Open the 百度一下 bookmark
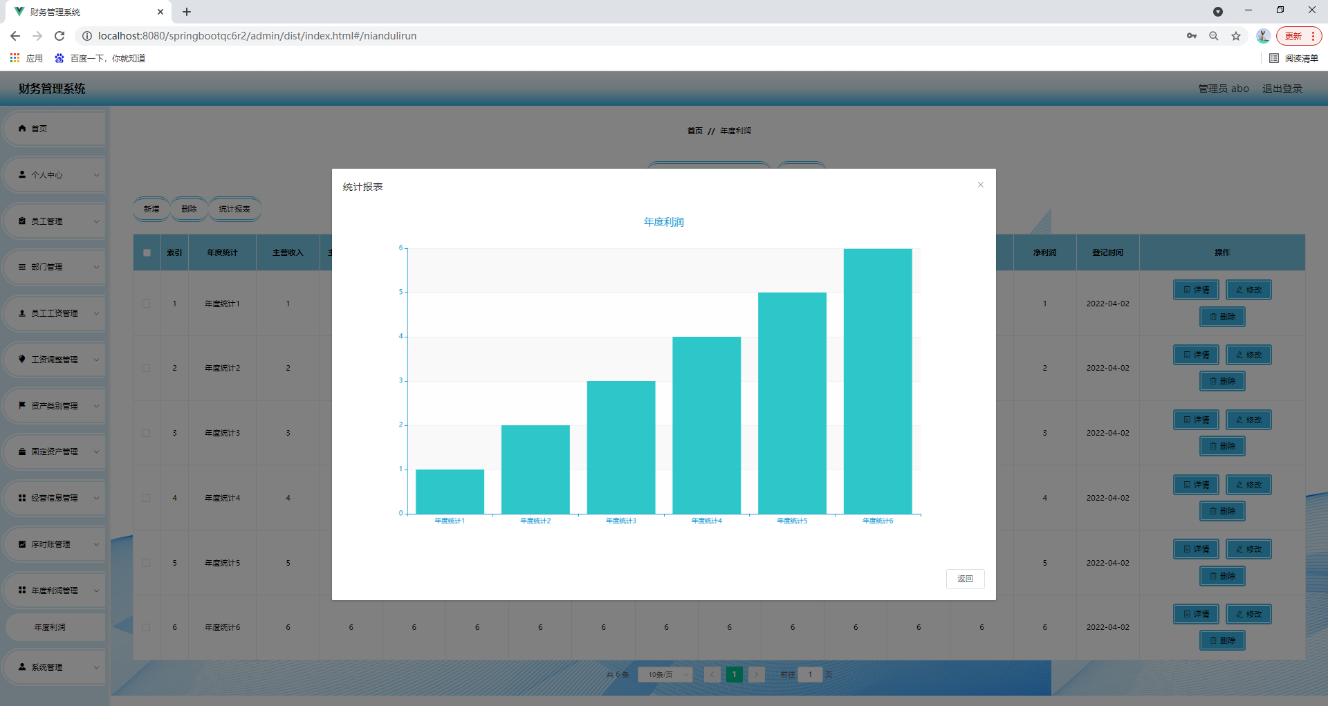 [x=100, y=58]
